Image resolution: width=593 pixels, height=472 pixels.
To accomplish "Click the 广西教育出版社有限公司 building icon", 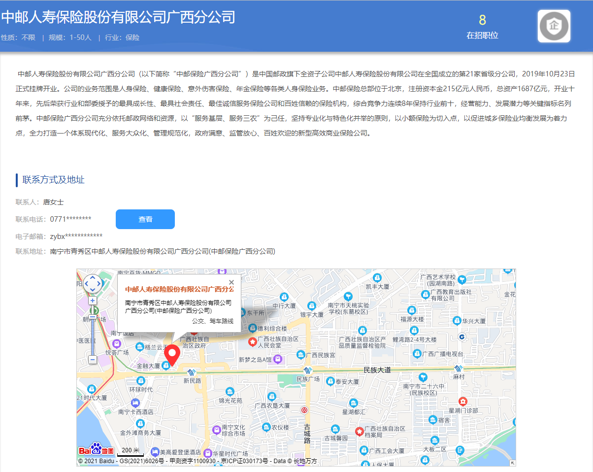I will click(426, 295).
